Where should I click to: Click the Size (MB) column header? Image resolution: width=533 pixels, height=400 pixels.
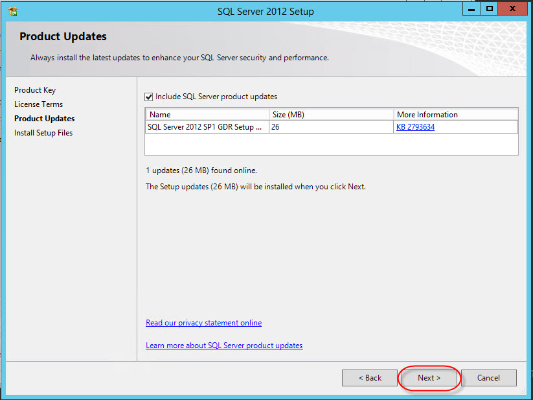pos(288,114)
